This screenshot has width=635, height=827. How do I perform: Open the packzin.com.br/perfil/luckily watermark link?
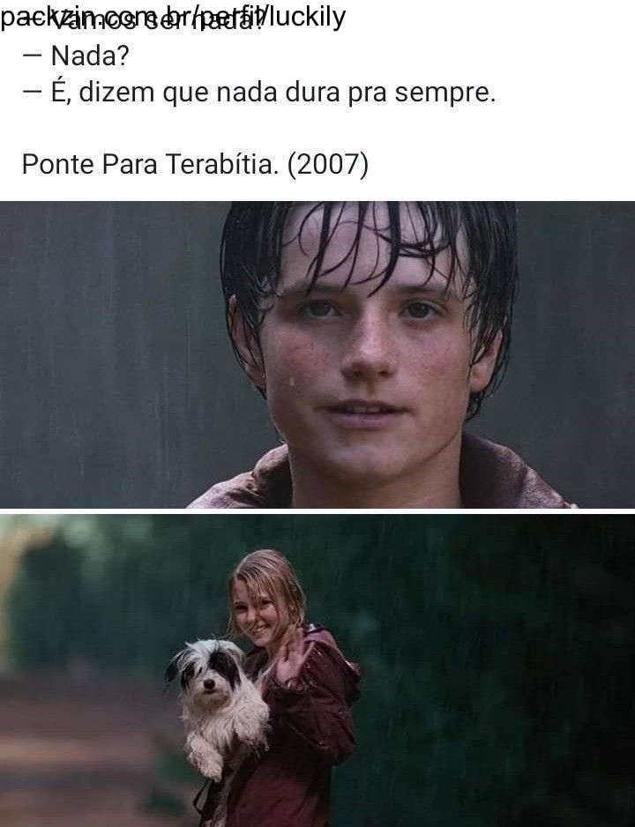coord(173,17)
